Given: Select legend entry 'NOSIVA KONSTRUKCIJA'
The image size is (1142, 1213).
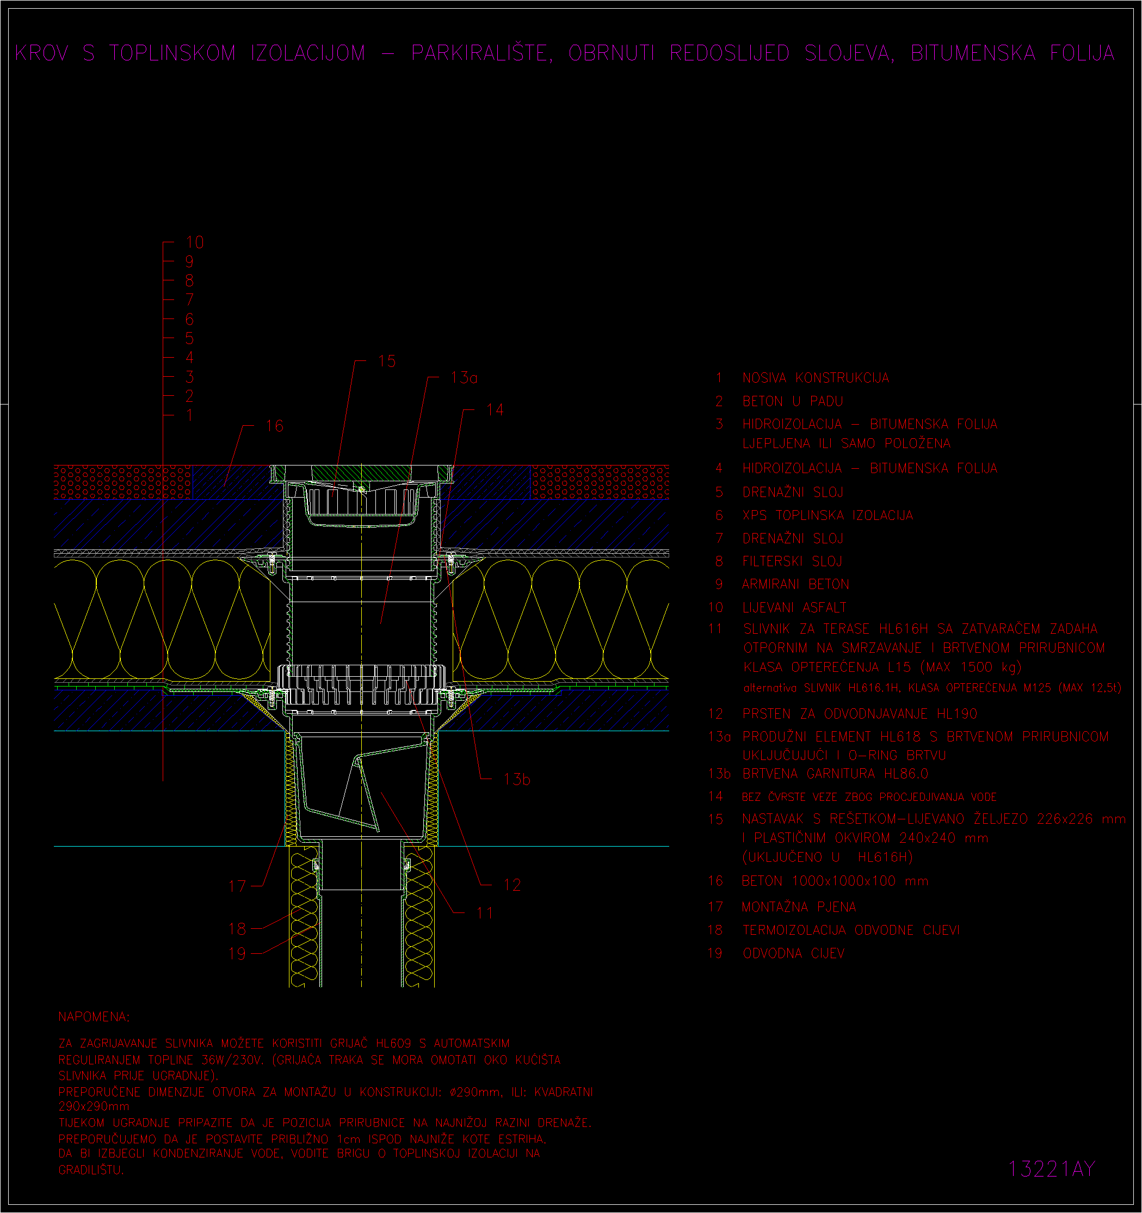Looking at the screenshot, I should coord(815,378).
